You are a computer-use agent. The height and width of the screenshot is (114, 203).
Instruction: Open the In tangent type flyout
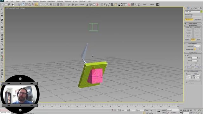pyautogui.click(x=189, y=66)
